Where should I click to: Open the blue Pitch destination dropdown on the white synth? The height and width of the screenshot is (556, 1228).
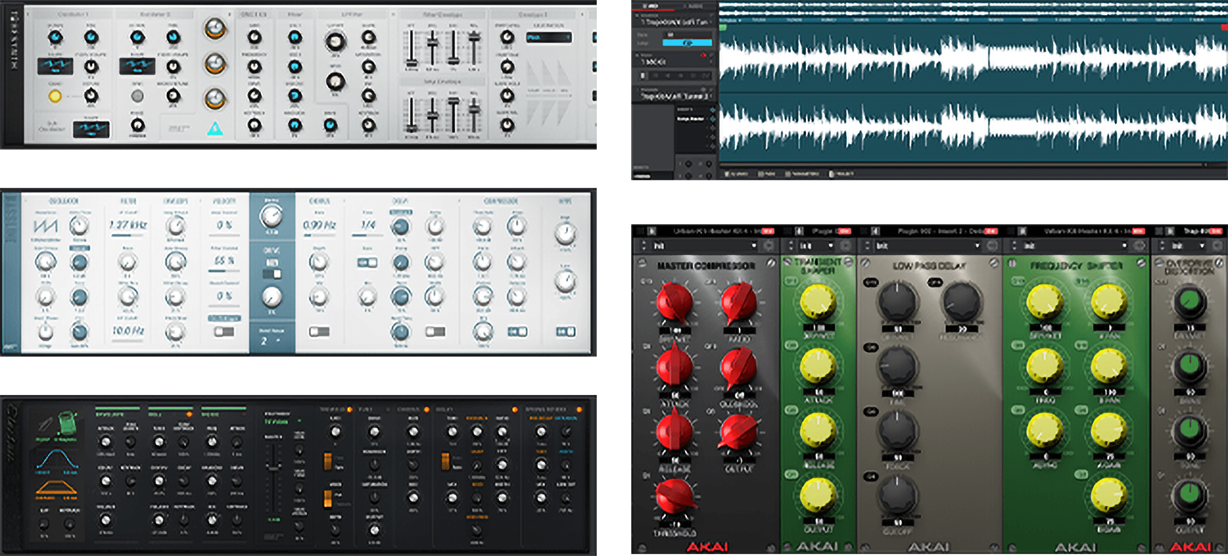tap(548, 38)
